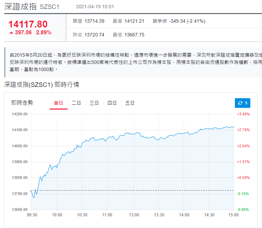Click the red up-triangle indicator
262x228 pixels.
click(11, 33)
